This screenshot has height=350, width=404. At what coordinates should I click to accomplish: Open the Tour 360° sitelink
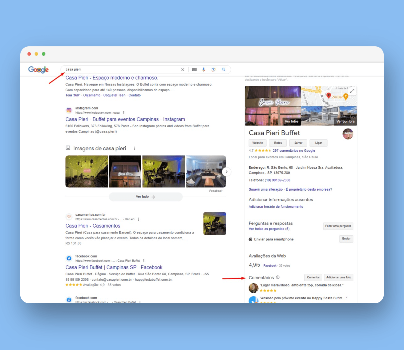(x=73, y=95)
